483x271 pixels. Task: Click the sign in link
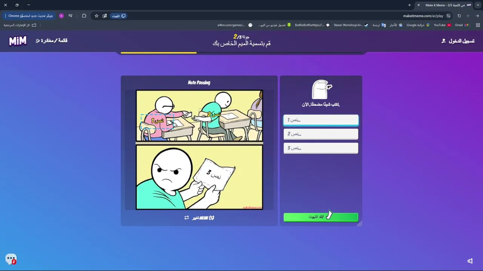pyautogui.click(x=461, y=41)
